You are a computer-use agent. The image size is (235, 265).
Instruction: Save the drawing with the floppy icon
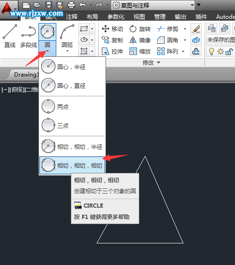point(49,5)
